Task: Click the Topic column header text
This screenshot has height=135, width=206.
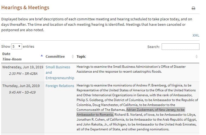Action: (x=81, y=56)
